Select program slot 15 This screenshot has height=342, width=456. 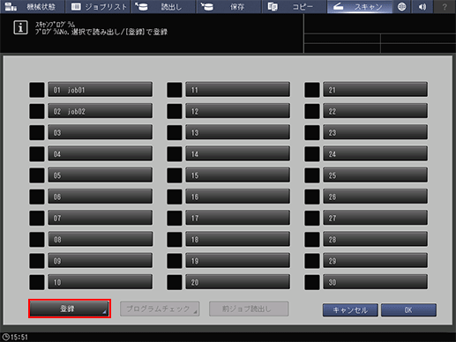[238, 175]
